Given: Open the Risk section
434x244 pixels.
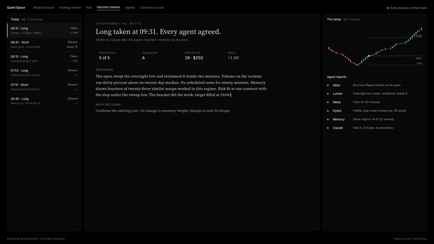Looking at the screenshot, I should tap(89, 8).
